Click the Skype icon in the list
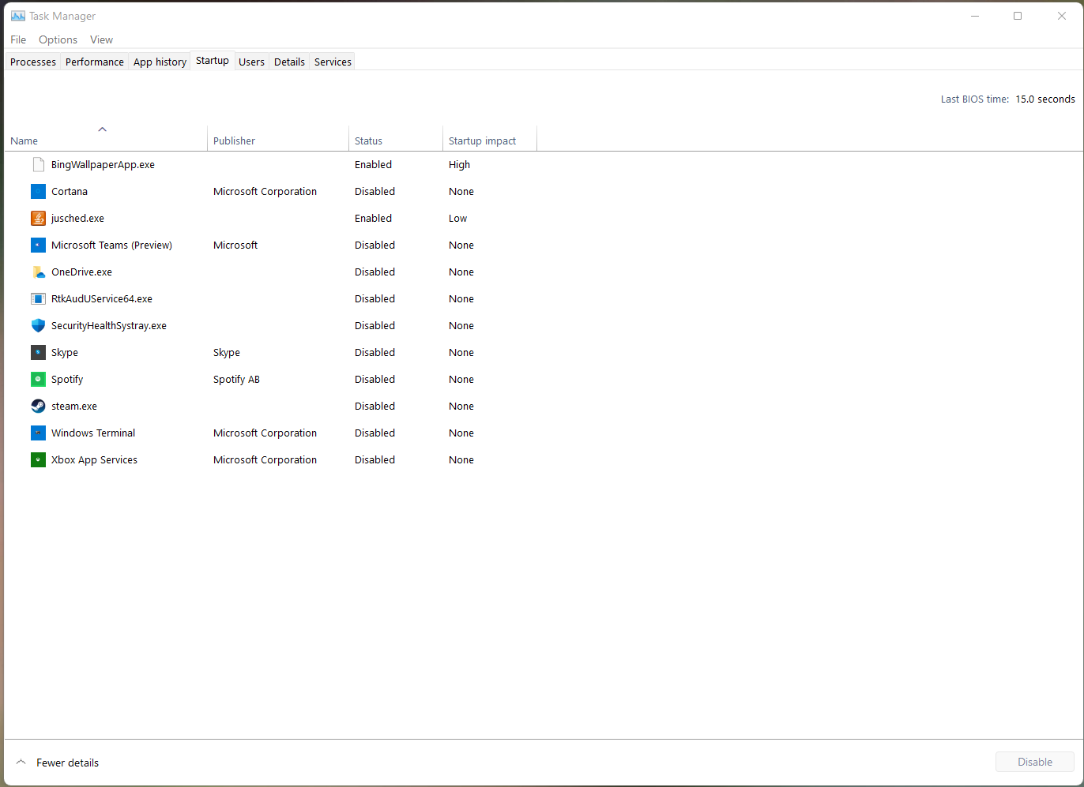1084x787 pixels. 38,353
